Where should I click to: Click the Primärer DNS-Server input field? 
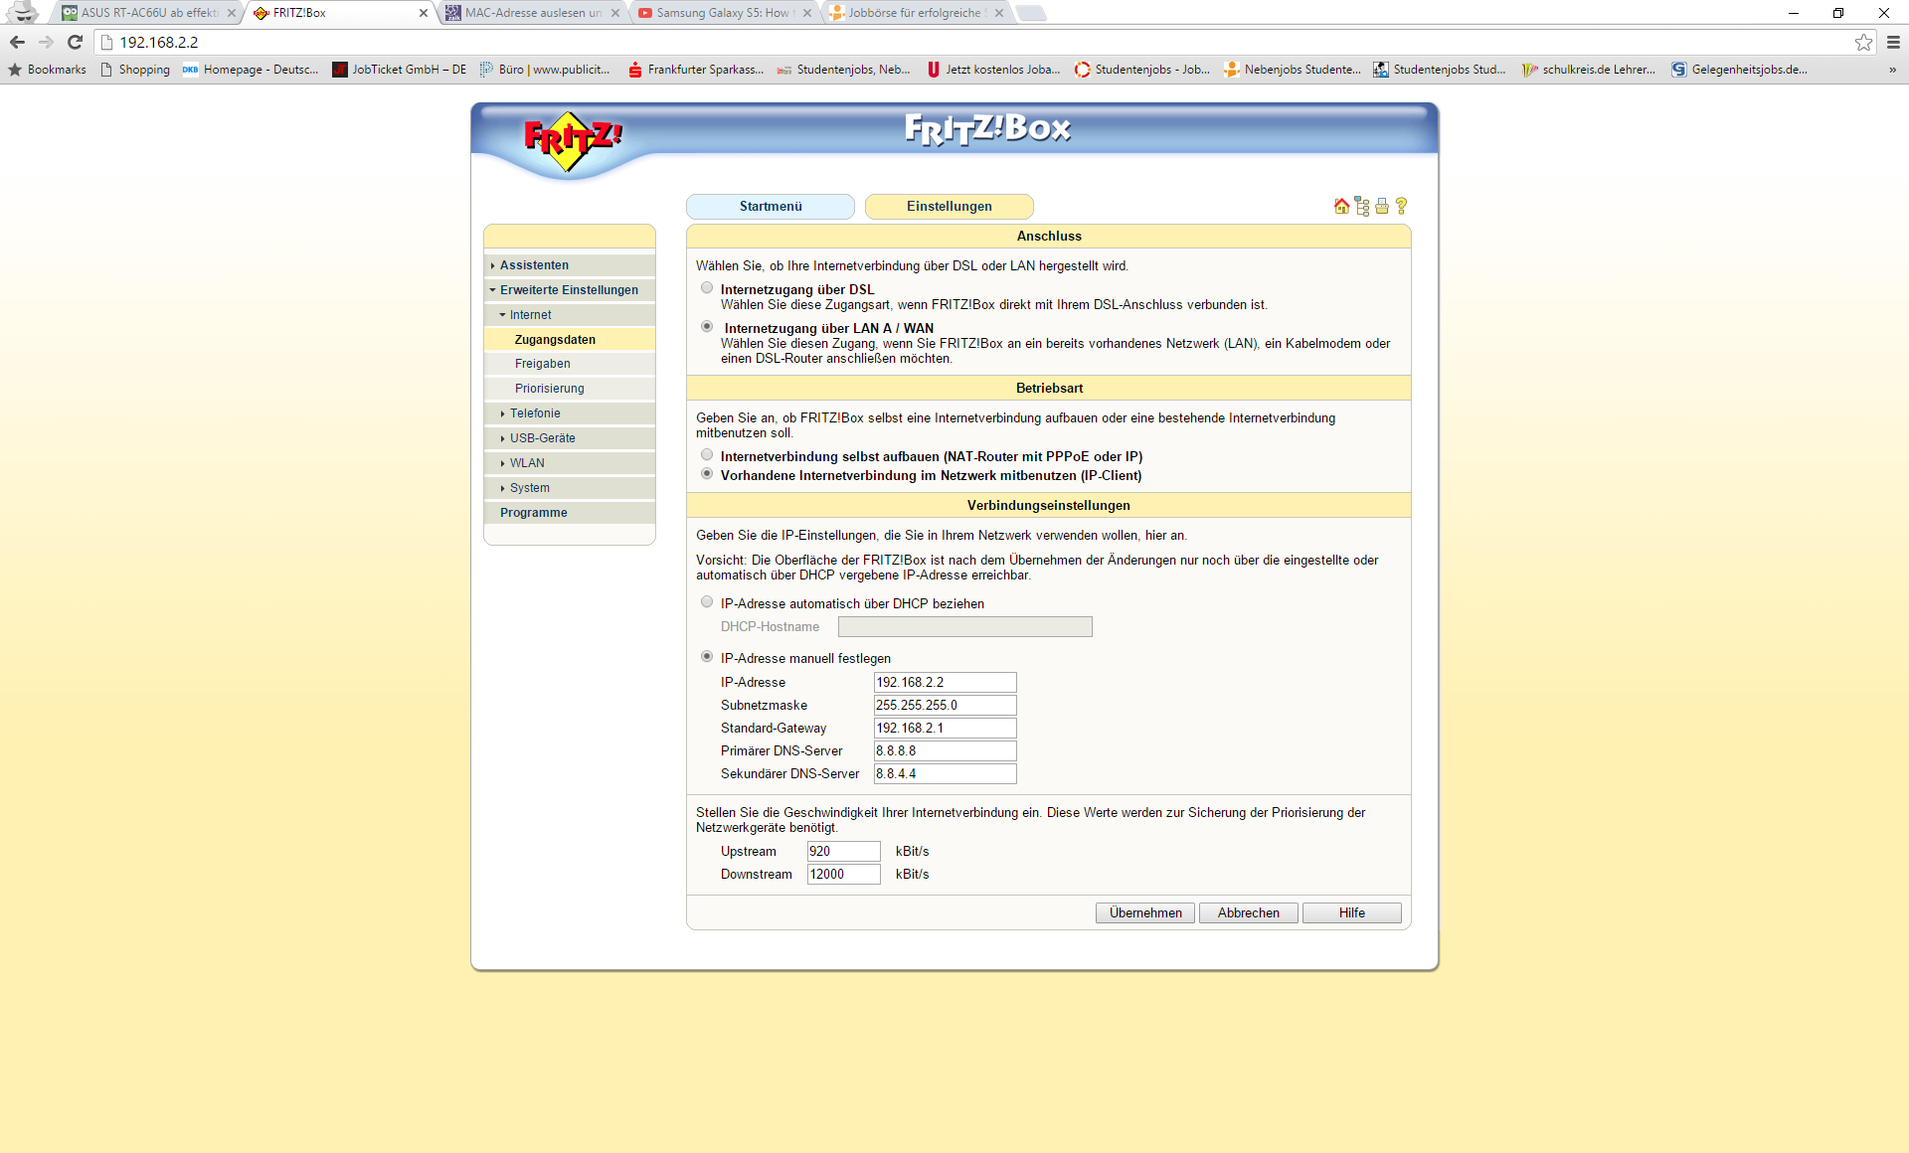coord(945,751)
